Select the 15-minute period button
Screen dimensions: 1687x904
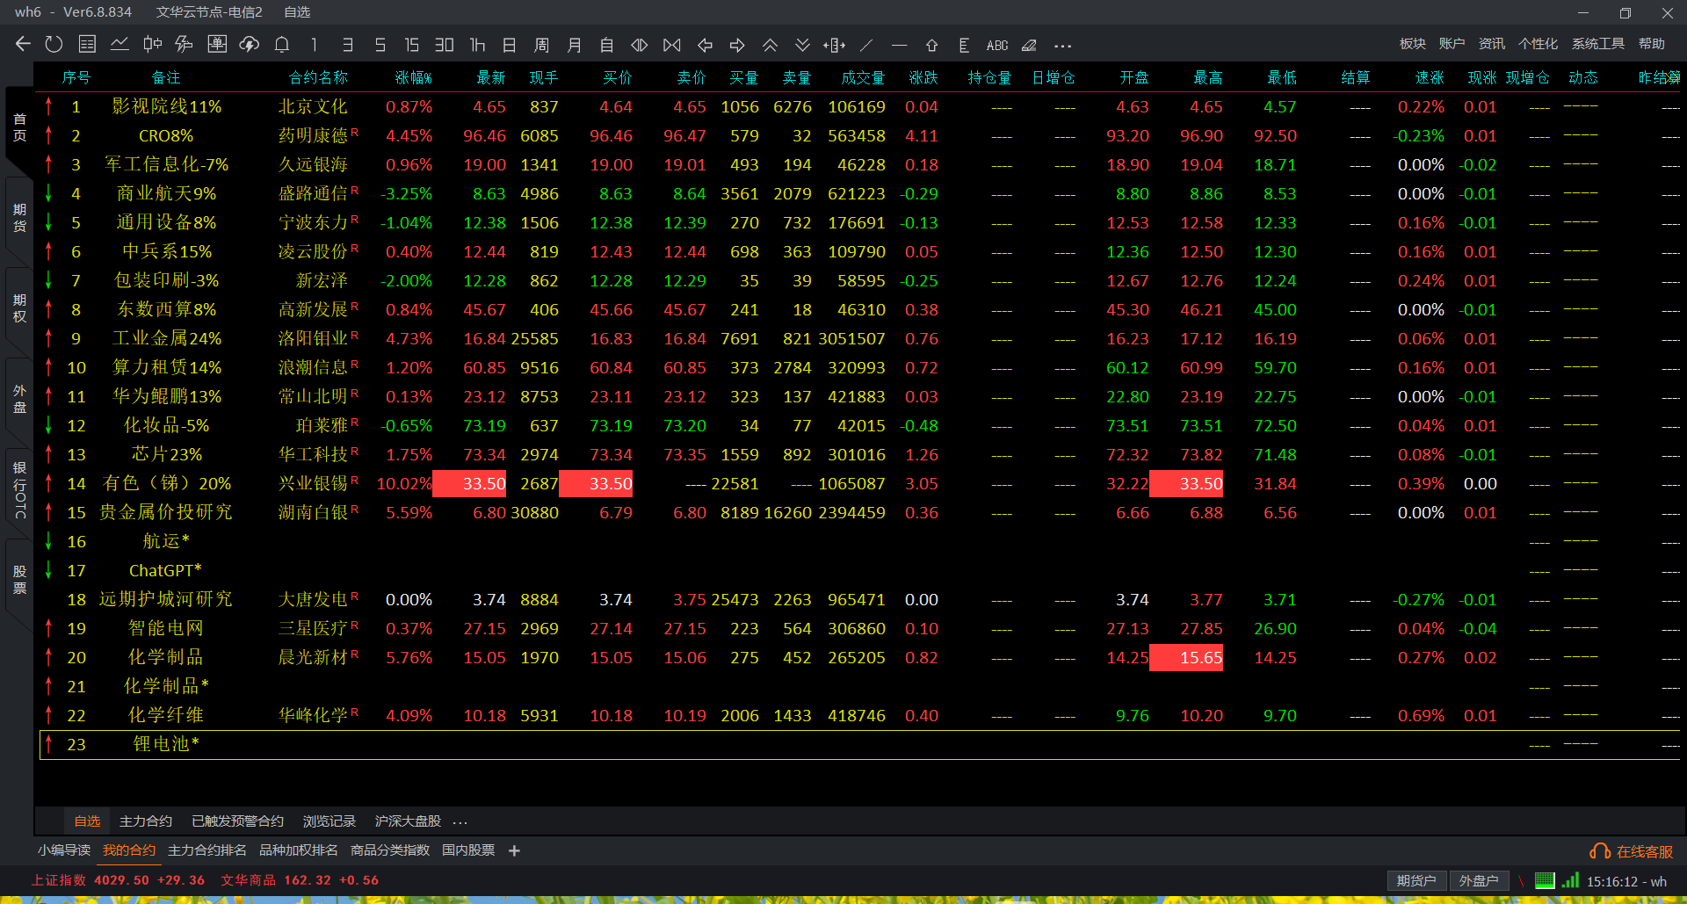click(411, 45)
